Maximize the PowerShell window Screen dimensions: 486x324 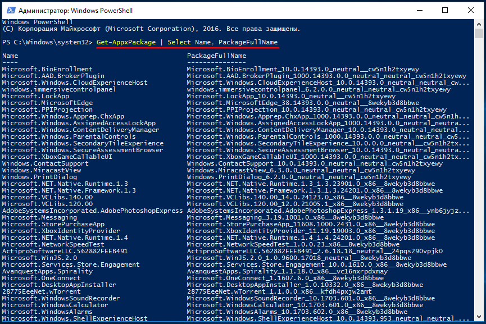tap(445, 10)
